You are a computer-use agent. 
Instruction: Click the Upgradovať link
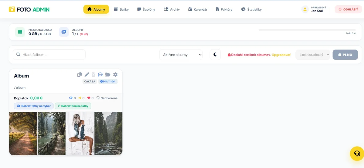click(281, 55)
